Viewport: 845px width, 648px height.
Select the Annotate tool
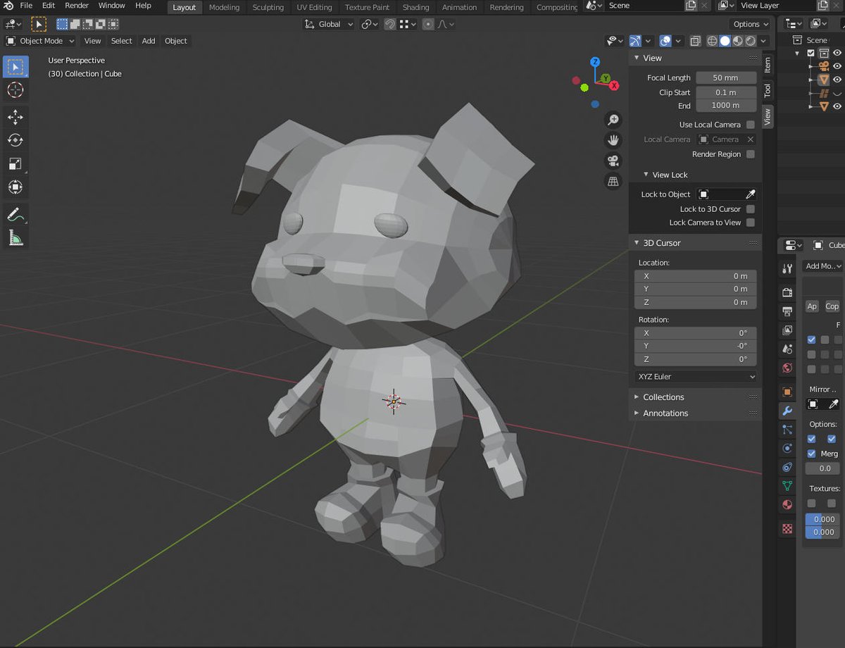[x=15, y=214]
